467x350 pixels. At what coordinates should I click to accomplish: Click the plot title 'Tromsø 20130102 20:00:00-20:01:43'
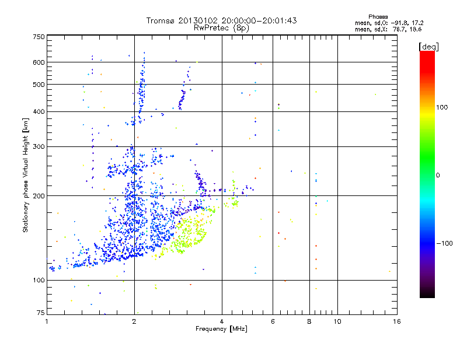pyautogui.click(x=221, y=20)
